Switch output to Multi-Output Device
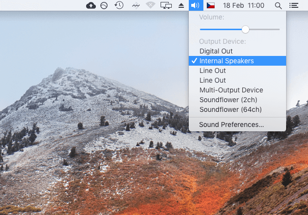This screenshot has height=215, width=308. tap(231, 90)
